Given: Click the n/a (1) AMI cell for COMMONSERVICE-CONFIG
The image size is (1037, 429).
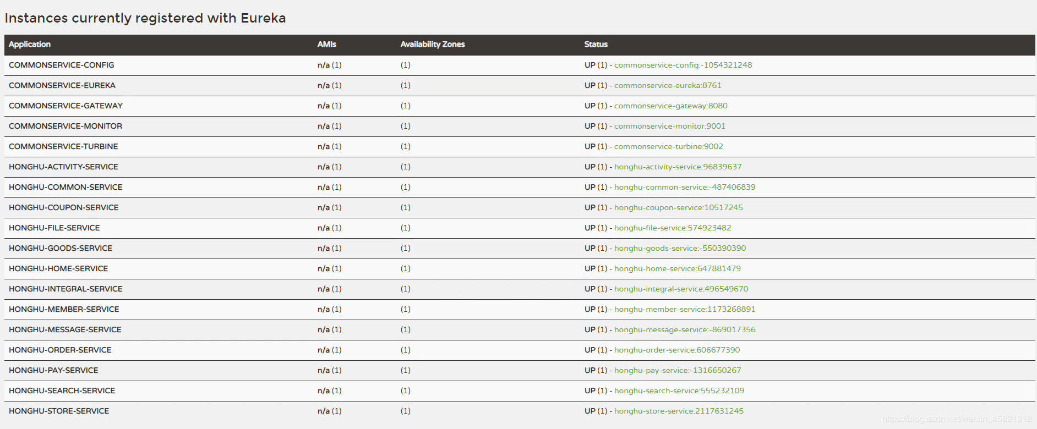Looking at the screenshot, I should click(x=330, y=65).
